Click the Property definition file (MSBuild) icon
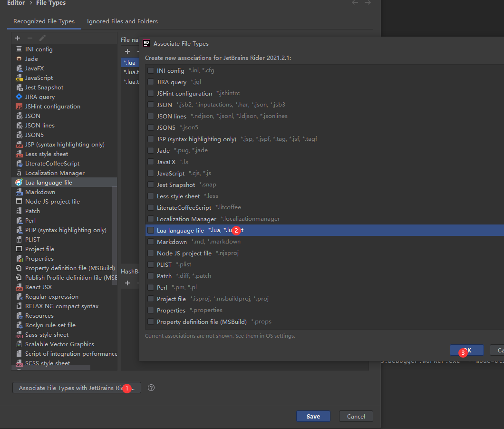Viewport: 504px width, 429px height. pyautogui.click(x=19, y=268)
